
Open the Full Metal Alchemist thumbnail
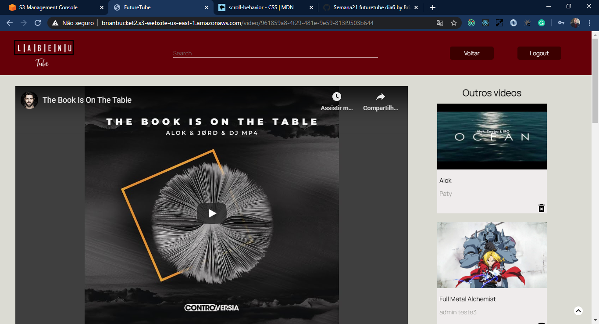(492, 255)
